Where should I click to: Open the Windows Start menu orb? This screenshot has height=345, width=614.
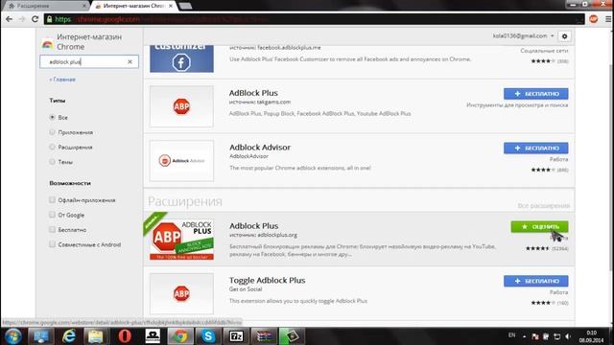click(12, 336)
